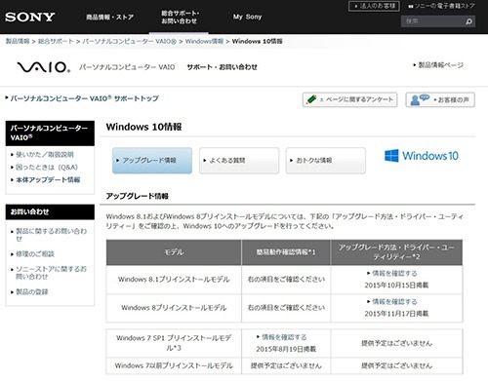Click 2015年11月17日掲載 date text
488x381 pixels.
(x=396, y=314)
